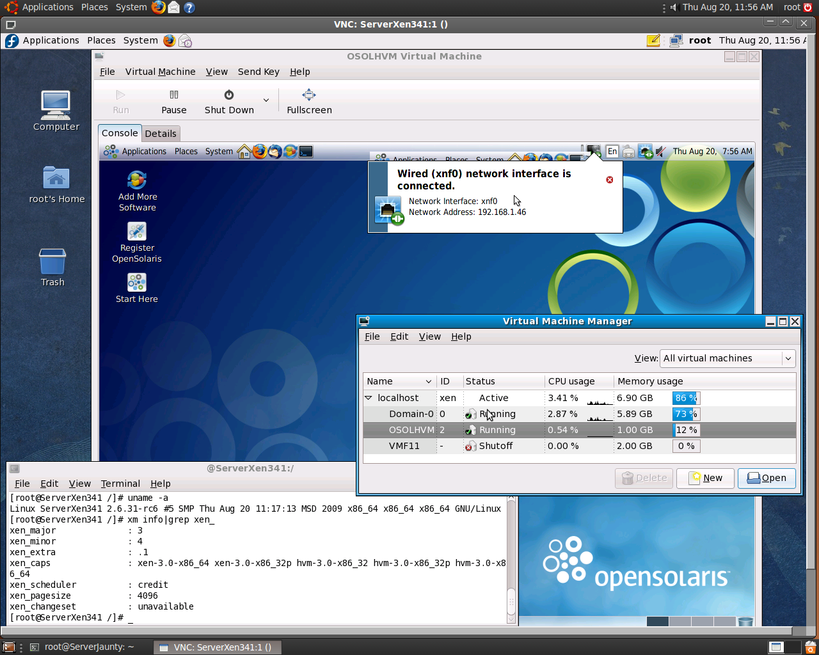Click the printer icon in OpenSolaris tray

point(628,152)
